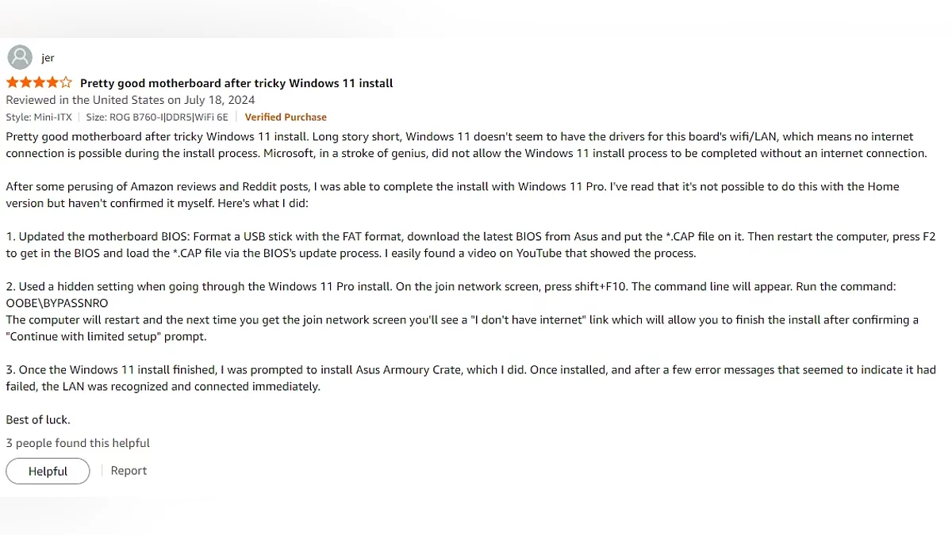952x535 pixels.
Task: Click the OOBE\BYPASSNRO command text
Action: 56,303
